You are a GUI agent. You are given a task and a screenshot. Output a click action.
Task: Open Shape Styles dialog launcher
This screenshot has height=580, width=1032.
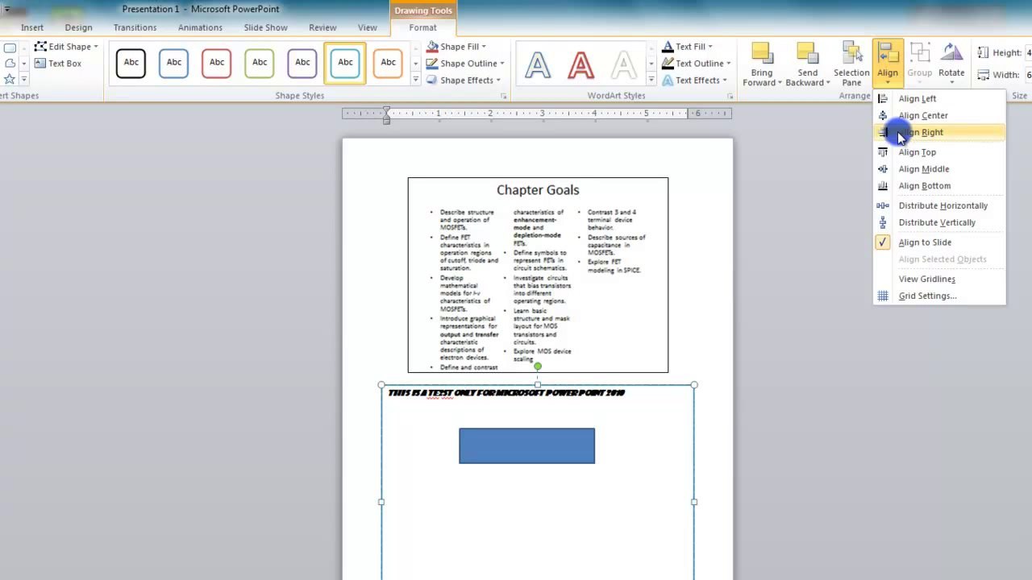[504, 96]
